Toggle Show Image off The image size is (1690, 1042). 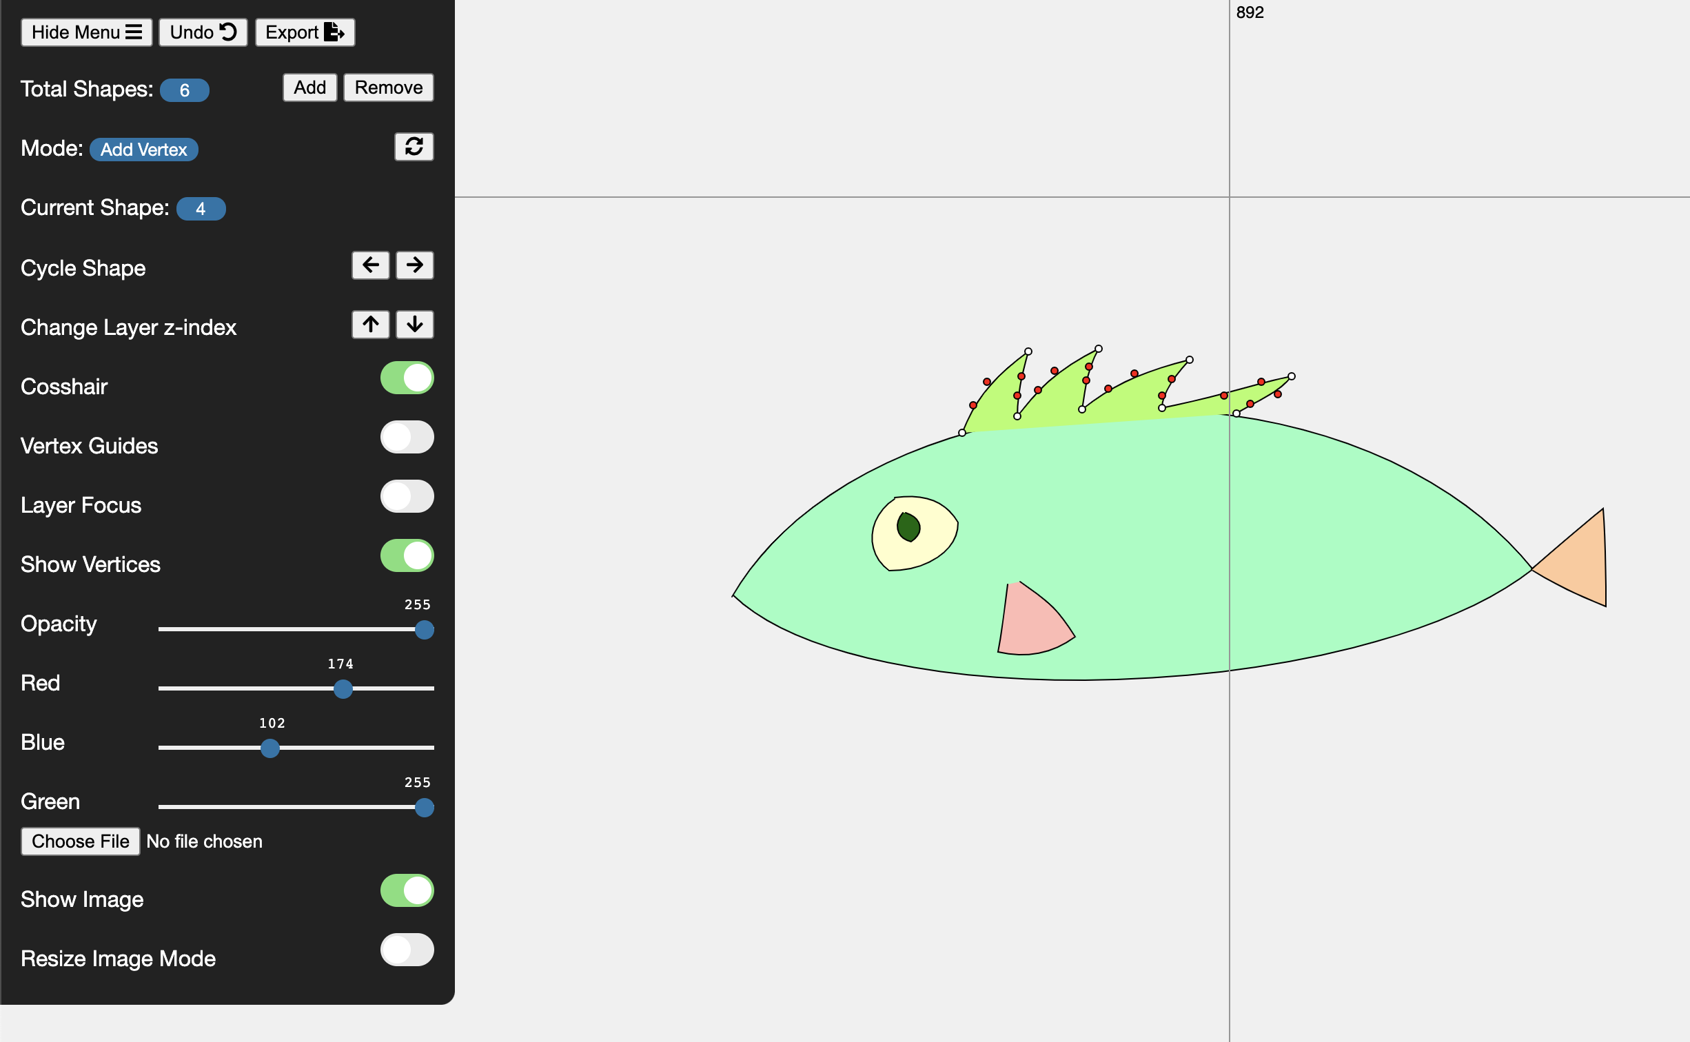click(x=407, y=890)
